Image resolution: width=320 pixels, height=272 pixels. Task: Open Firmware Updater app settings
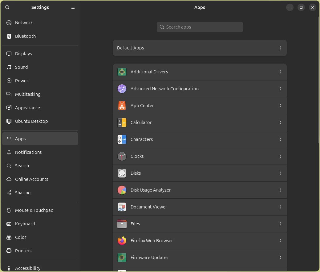click(x=200, y=258)
